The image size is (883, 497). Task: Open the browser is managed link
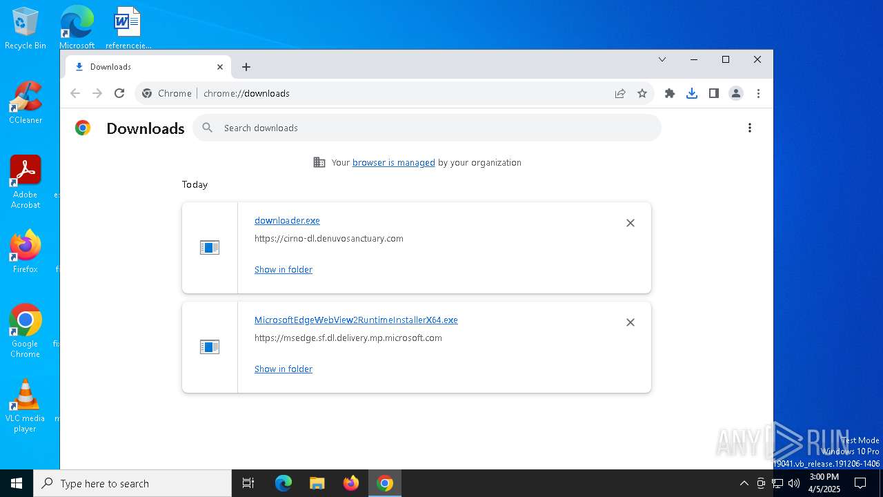[x=394, y=163]
